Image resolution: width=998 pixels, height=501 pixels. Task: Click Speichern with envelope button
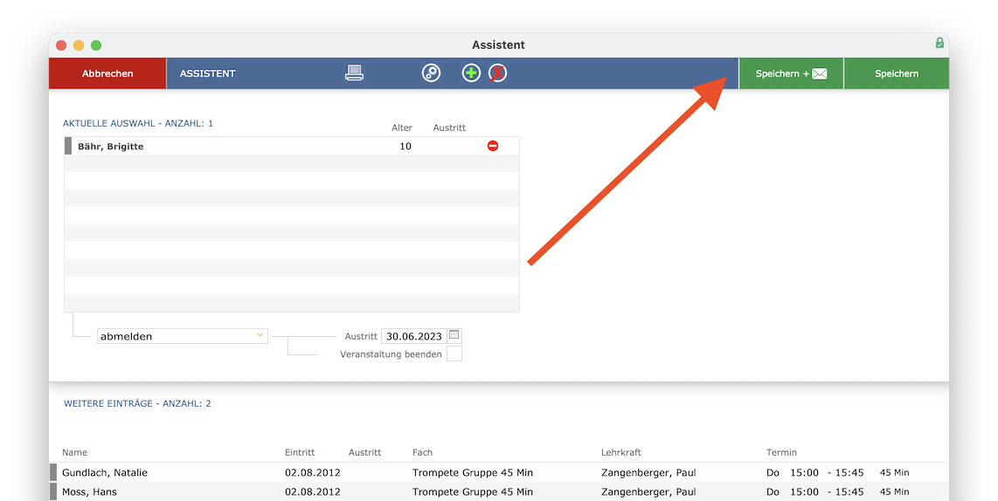(791, 73)
